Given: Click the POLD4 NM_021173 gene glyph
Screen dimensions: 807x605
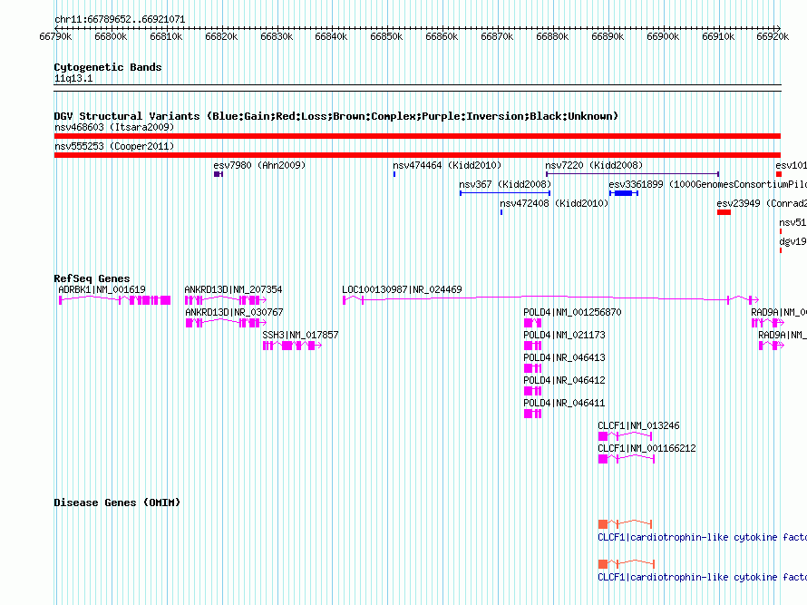Looking at the screenshot, I should [532, 346].
